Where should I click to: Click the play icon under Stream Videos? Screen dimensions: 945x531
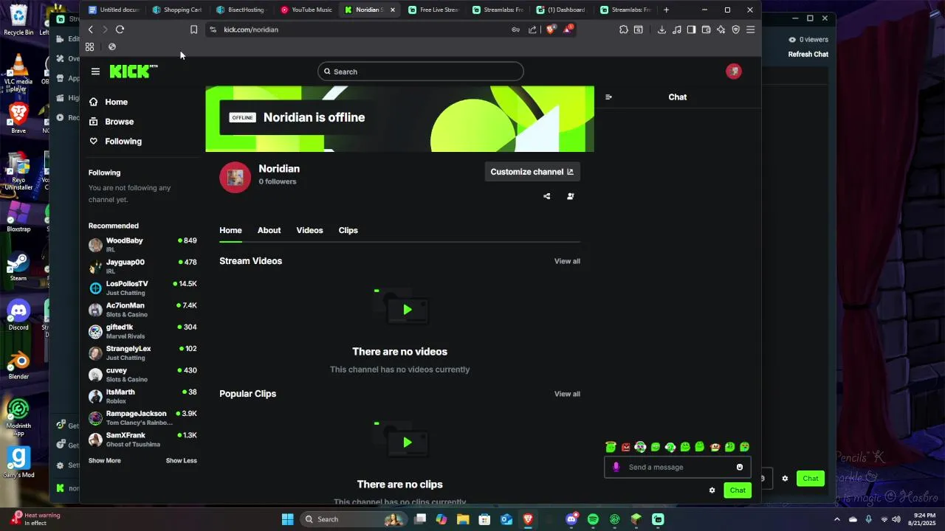point(407,310)
